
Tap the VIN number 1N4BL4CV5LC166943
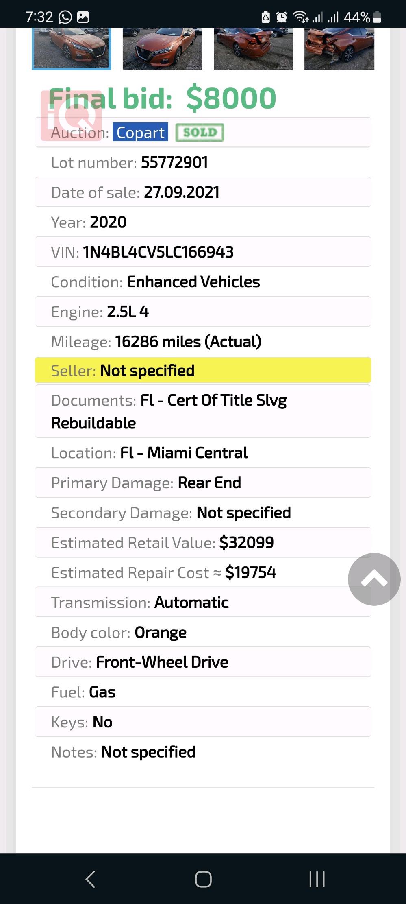(158, 251)
